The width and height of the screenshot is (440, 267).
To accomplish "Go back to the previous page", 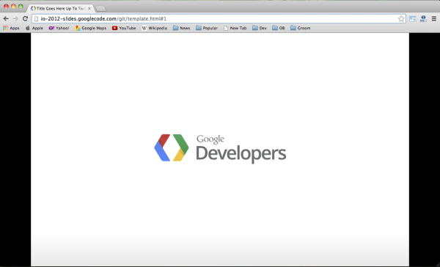I will tap(6, 19).
